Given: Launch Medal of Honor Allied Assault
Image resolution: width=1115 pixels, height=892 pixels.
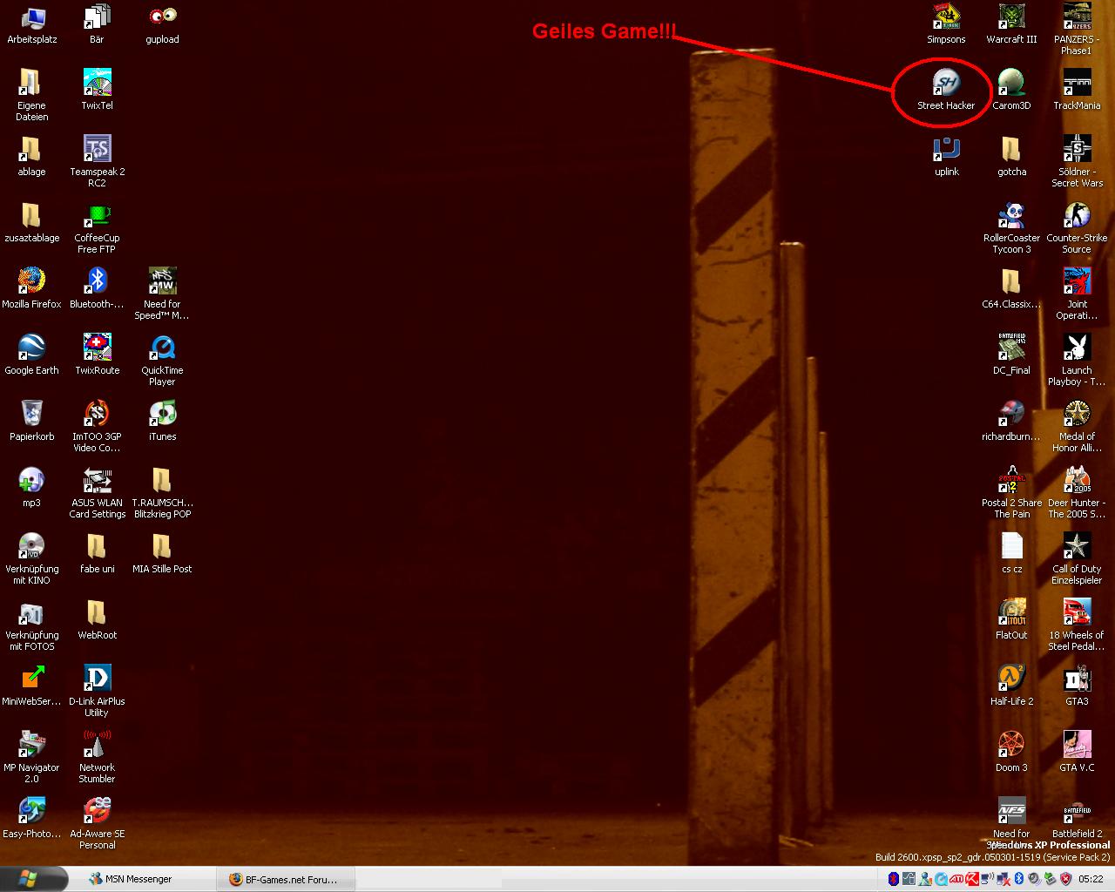Looking at the screenshot, I should pyautogui.click(x=1077, y=426).
